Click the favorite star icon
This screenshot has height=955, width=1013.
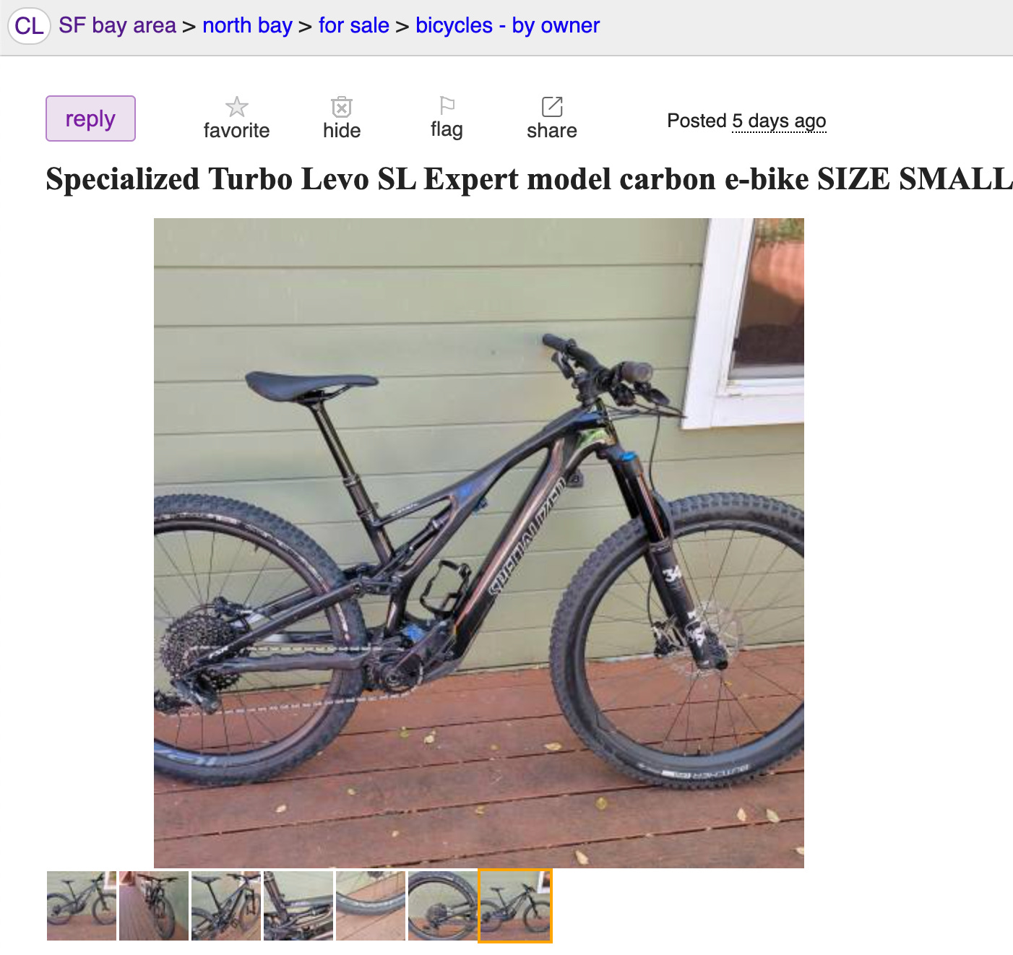(236, 107)
